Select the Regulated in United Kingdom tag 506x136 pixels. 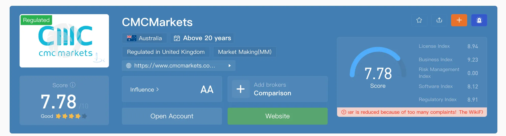coord(166,52)
